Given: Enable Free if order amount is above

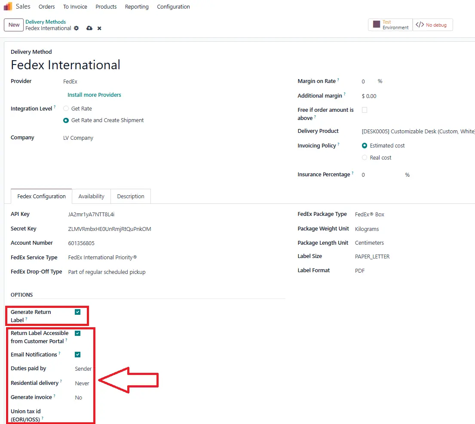Looking at the screenshot, I should point(365,110).
